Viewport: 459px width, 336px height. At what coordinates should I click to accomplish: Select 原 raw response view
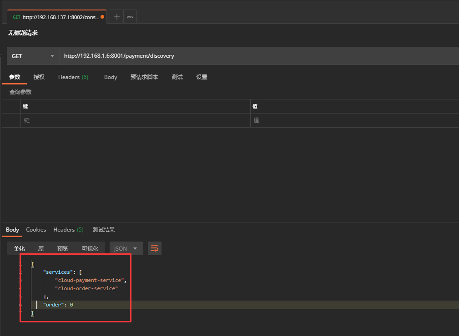tap(41, 249)
